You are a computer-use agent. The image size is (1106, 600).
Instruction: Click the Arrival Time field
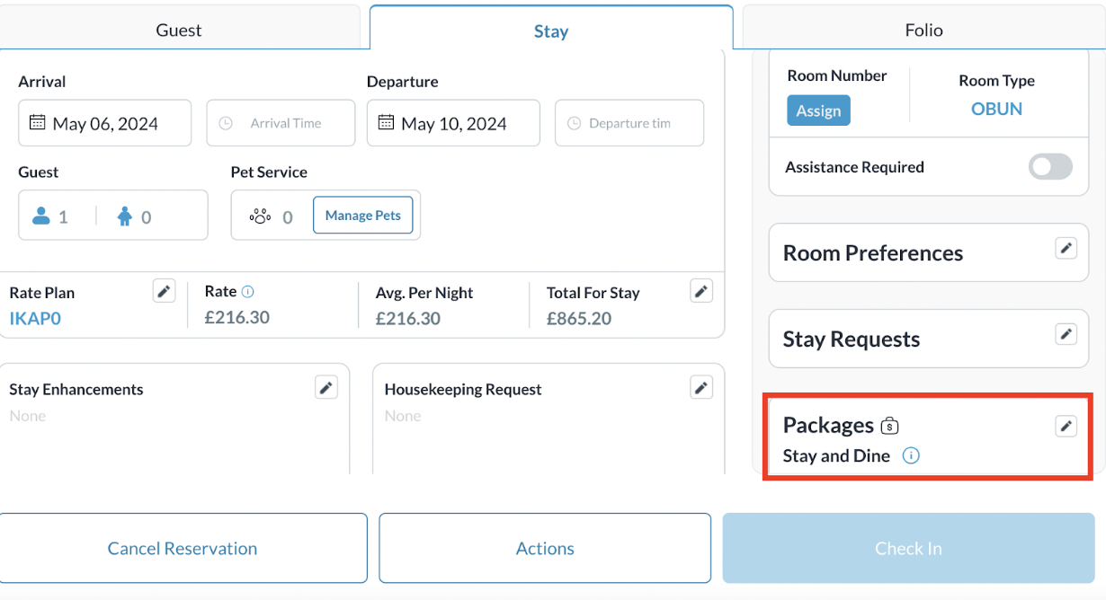point(281,124)
